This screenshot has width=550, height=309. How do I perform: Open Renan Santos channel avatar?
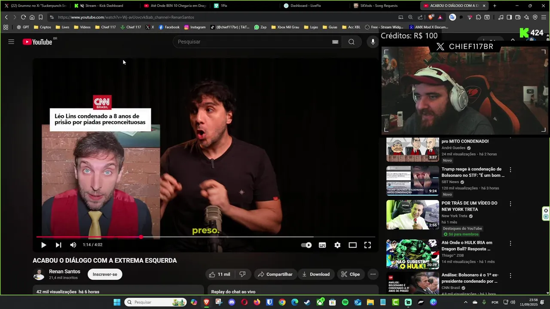click(x=39, y=274)
